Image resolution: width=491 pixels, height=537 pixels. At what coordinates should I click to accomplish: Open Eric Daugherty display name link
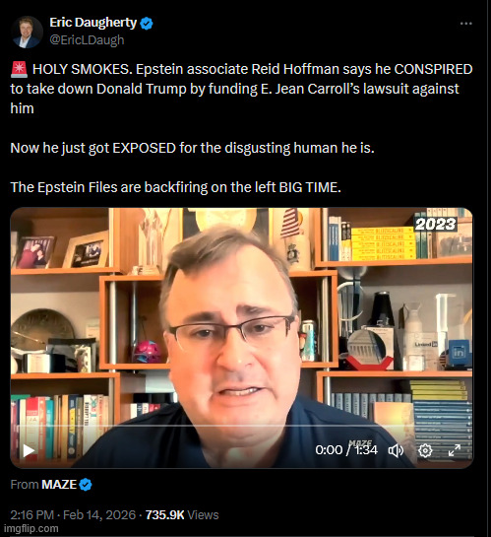click(93, 23)
